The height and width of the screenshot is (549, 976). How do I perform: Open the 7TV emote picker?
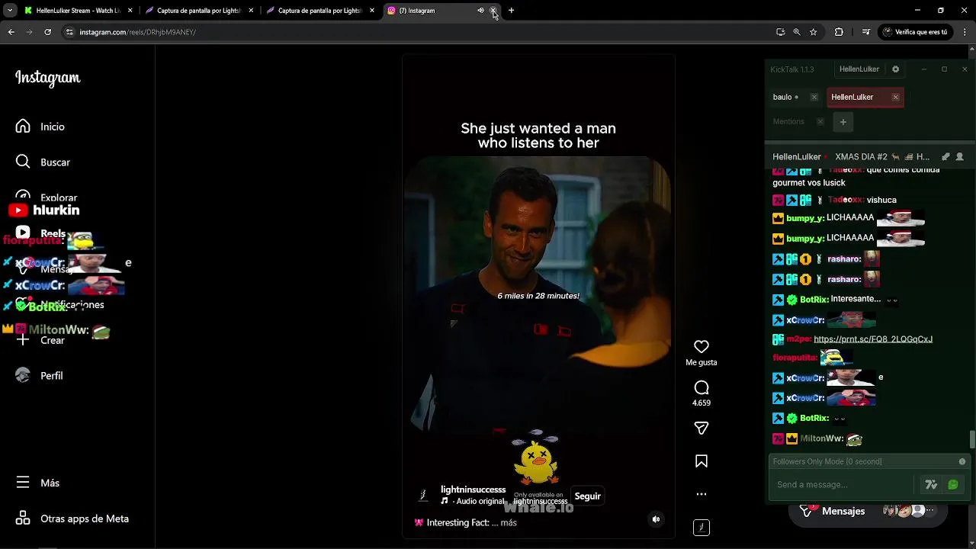click(931, 484)
